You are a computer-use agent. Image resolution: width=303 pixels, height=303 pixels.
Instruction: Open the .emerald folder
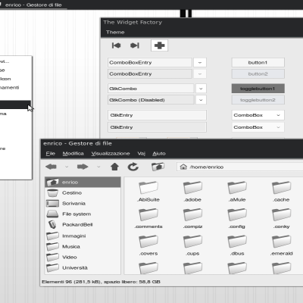click(x=282, y=245)
